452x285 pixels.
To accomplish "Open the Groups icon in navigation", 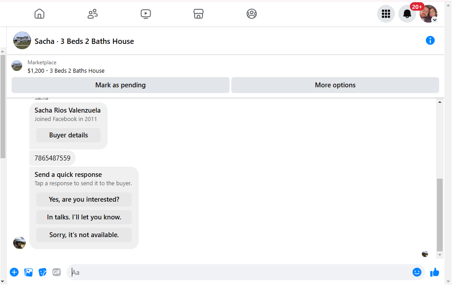I will [252, 14].
